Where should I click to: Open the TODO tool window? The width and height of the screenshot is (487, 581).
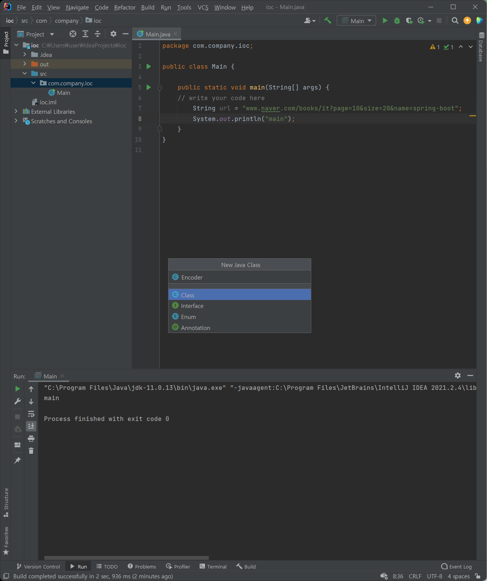tap(107, 567)
